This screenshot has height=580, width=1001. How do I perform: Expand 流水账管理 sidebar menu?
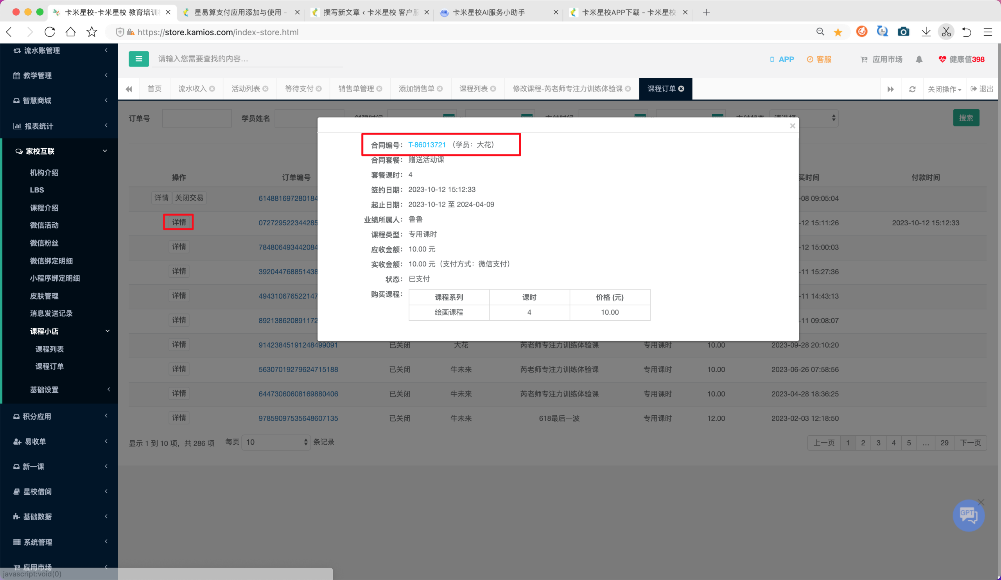point(59,50)
